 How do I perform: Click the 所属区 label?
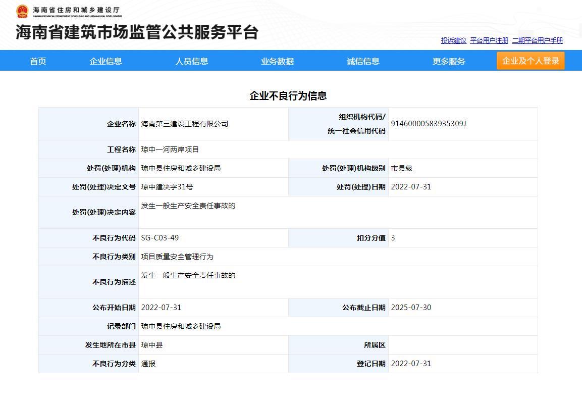point(375,345)
